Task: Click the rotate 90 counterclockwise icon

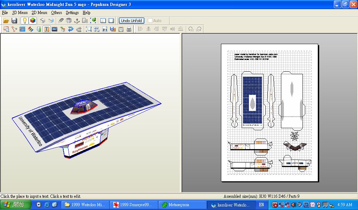Action: click(x=191, y=29)
